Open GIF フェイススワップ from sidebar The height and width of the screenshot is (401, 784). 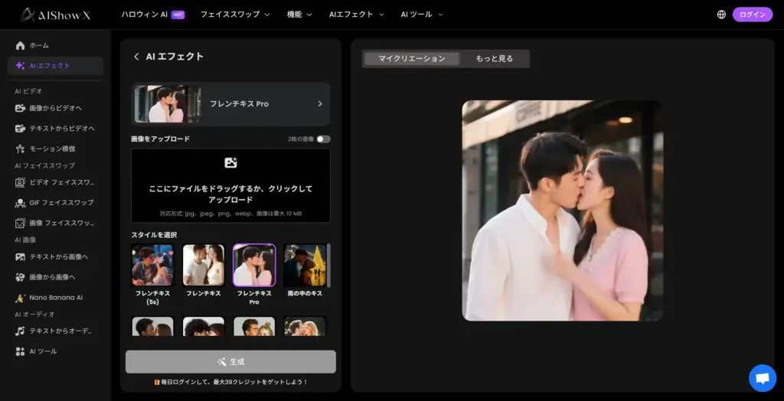61,203
